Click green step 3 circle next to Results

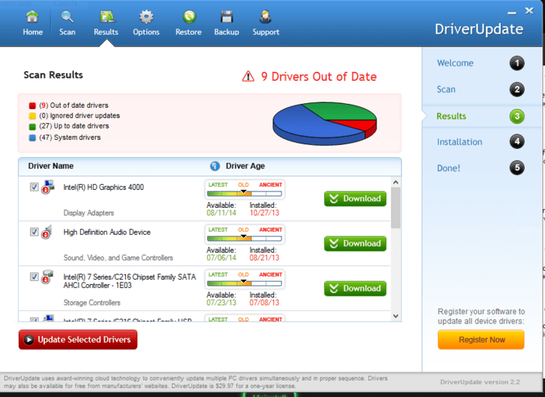pyautogui.click(x=517, y=116)
